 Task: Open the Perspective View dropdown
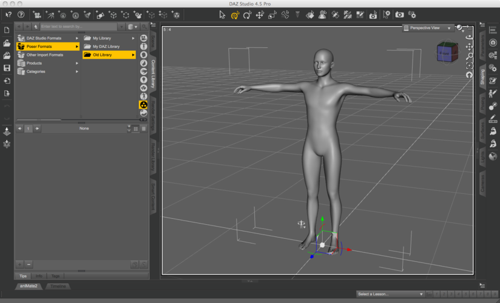pyautogui.click(x=428, y=28)
